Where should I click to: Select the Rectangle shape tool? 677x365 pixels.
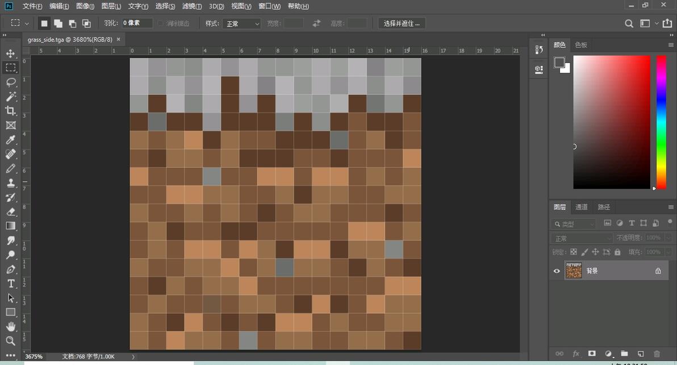(10, 312)
